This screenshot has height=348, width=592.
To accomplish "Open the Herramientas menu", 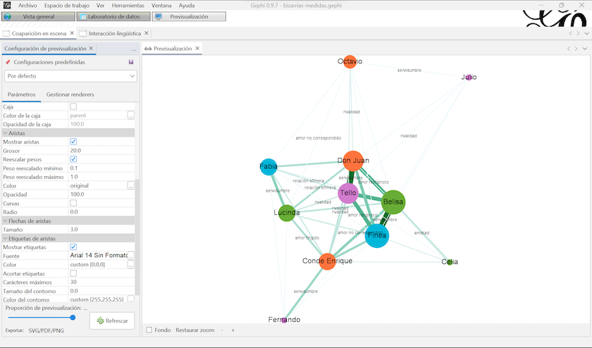I will coord(128,5).
